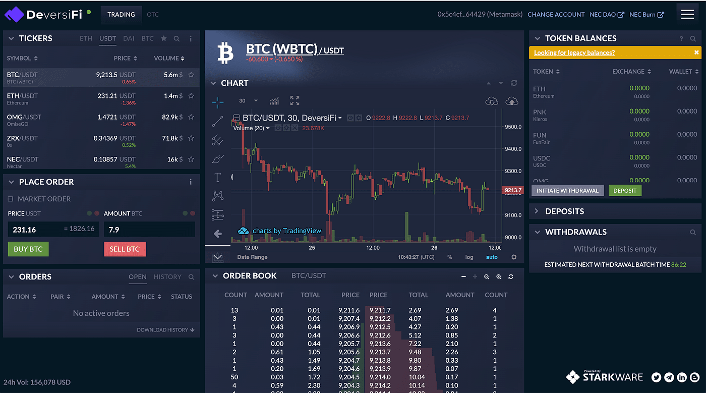Open the hamburger main menu
Viewport: 706px width, 393px height.
tap(687, 14)
